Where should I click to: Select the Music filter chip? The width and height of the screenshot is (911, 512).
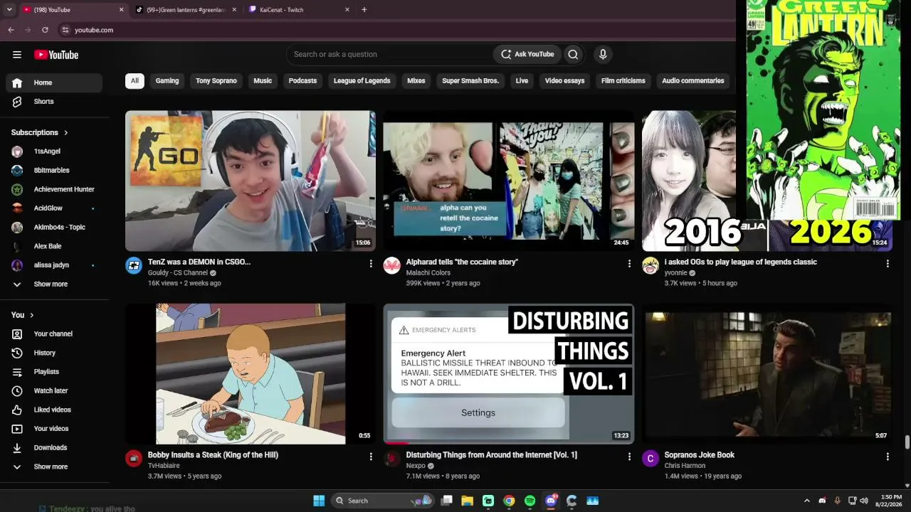coord(263,80)
